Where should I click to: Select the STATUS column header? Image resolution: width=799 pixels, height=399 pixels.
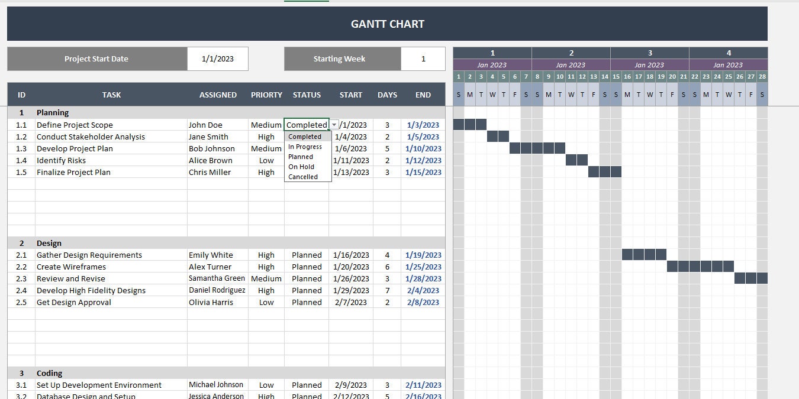tap(307, 95)
